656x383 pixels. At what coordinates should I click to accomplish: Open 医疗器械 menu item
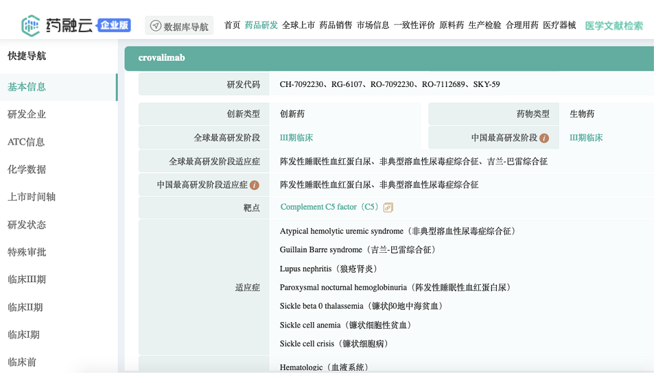point(559,25)
